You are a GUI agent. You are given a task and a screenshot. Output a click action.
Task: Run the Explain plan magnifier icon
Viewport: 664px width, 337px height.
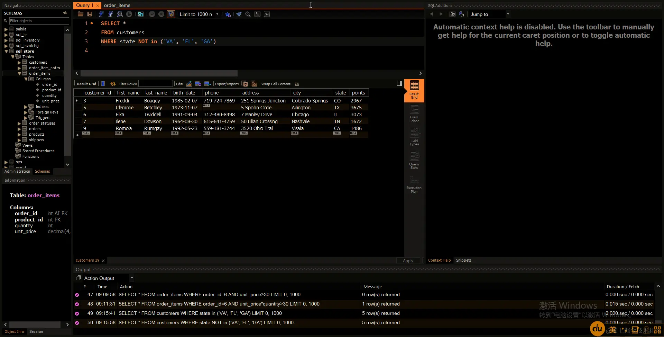[120, 14]
